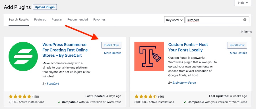
Task: Open the WordPress Ecommerce SureCart plugin title
Action: click(65, 50)
